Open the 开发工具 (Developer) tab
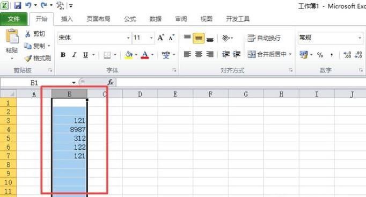Image resolution: width=366 pixels, height=197 pixels. point(238,19)
